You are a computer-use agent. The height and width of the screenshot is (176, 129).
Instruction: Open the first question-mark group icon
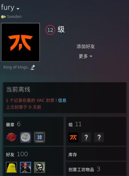(86, 137)
